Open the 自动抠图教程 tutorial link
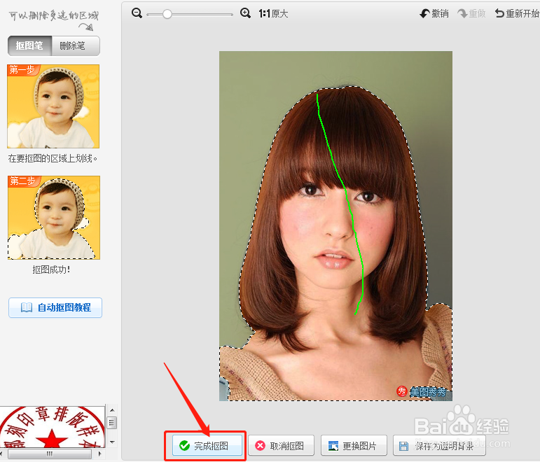The height and width of the screenshot is (462, 540). 55,307
